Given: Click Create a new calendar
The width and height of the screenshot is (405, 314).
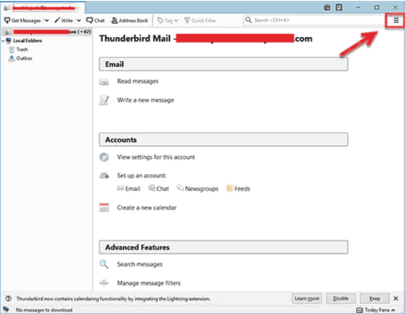Looking at the screenshot, I should pos(147,208).
